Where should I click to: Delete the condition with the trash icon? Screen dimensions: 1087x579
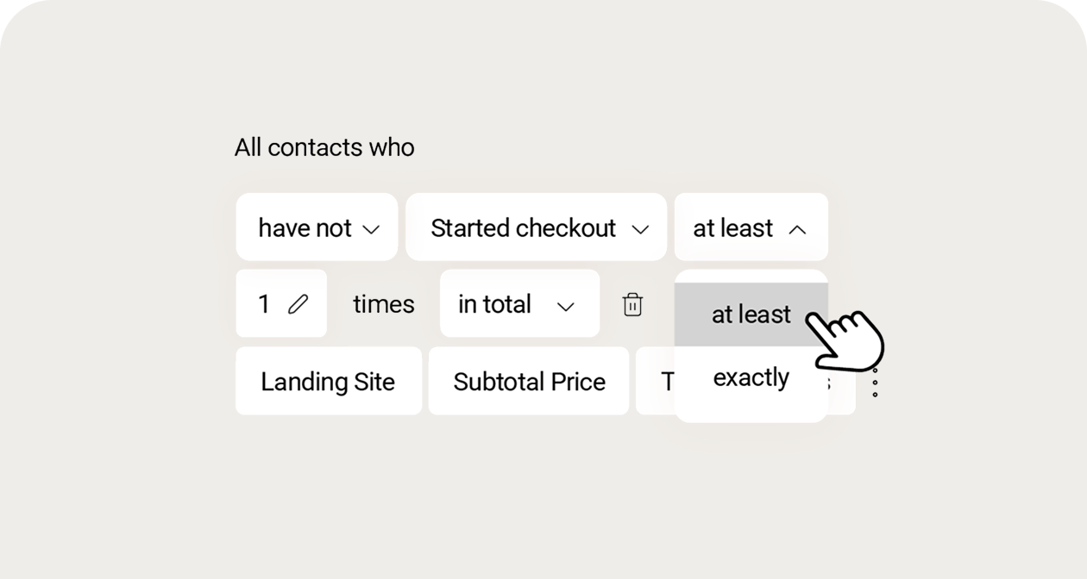[632, 304]
